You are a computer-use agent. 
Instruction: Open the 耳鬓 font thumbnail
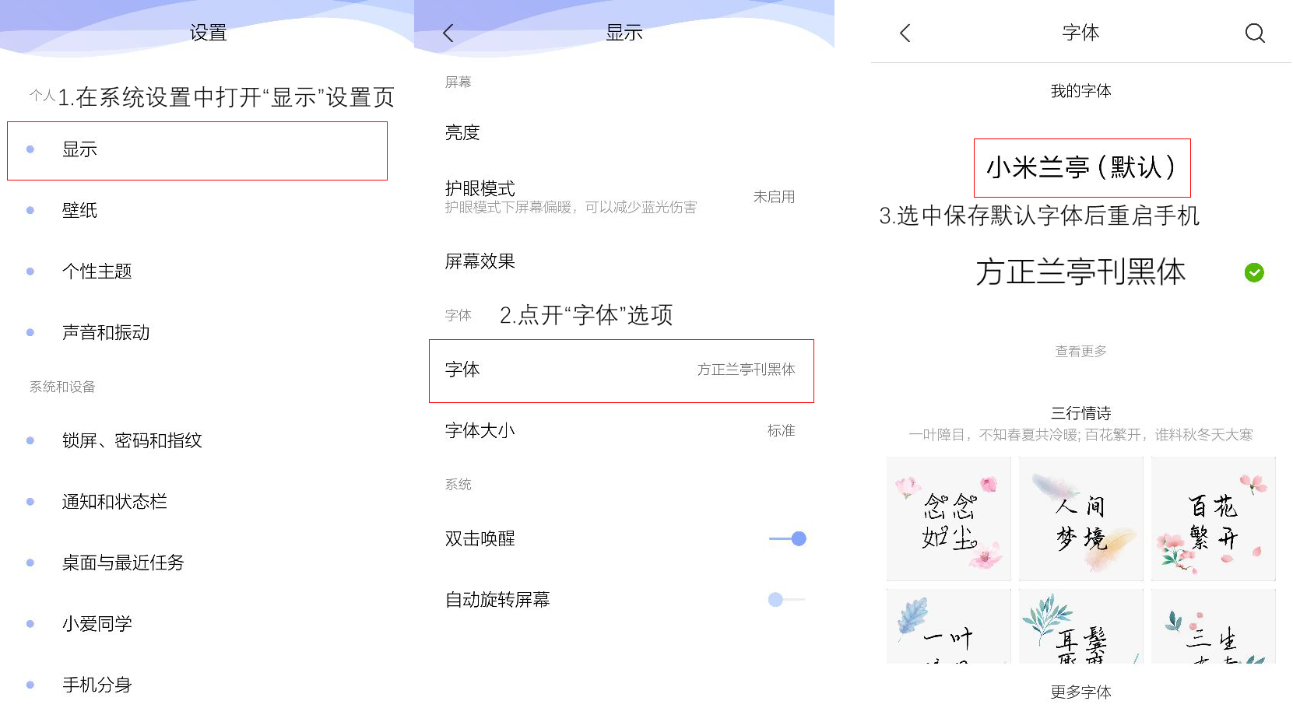(x=1081, y=626)
